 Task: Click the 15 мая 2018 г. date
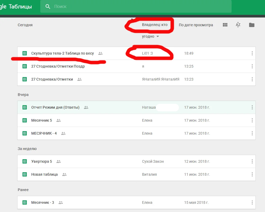point(196,202)
